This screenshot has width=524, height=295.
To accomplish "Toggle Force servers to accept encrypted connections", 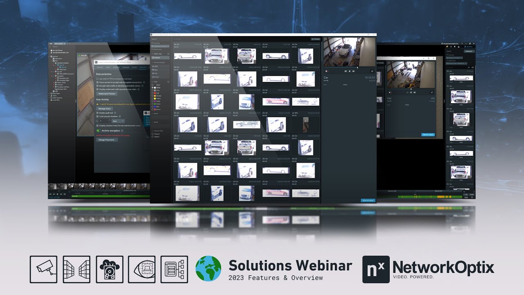I will (x=97, y=82).
